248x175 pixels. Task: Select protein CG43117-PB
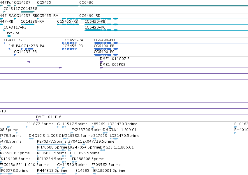pos(15,40)
